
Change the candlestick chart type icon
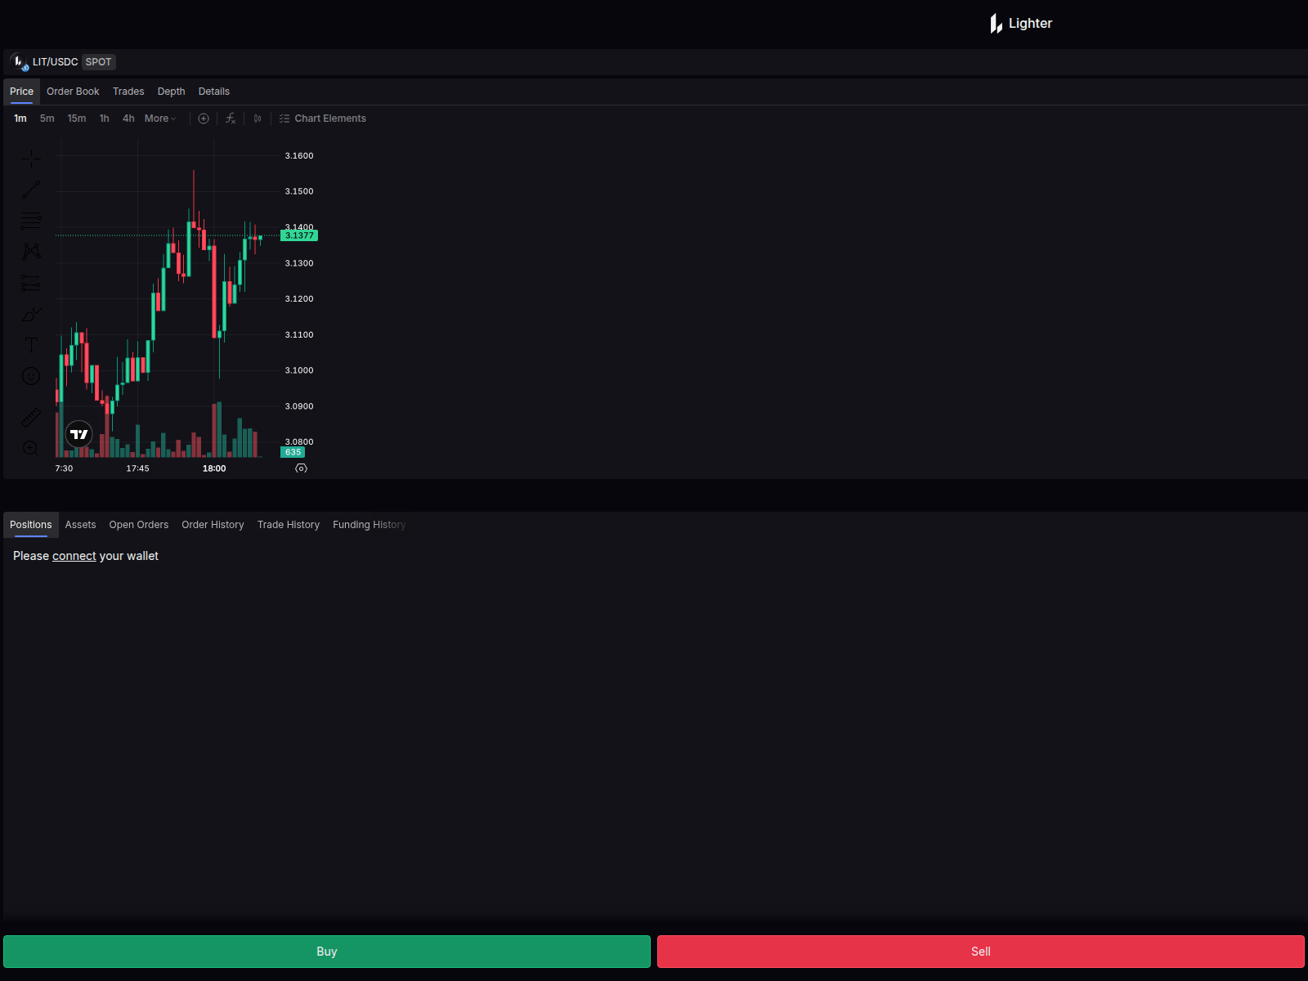coord(258,119)
